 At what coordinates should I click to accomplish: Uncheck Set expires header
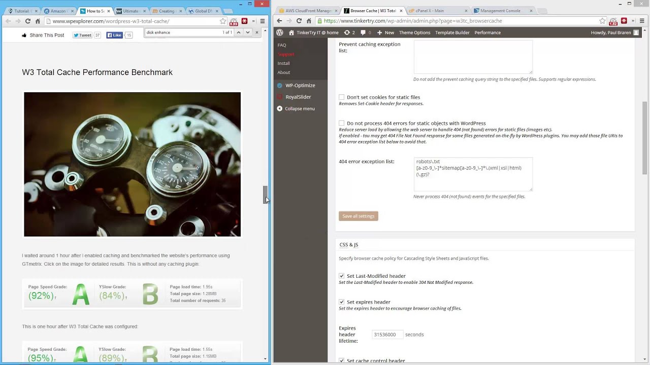(x=342, y=302)
